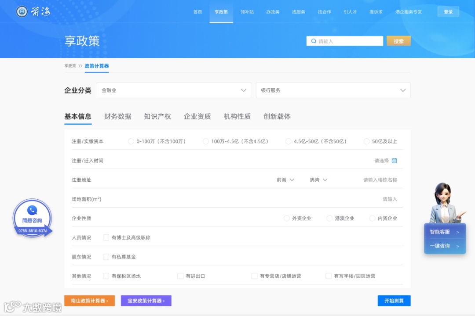
Task: Click the magnifier icon in search box
Action: pos(314,41)
